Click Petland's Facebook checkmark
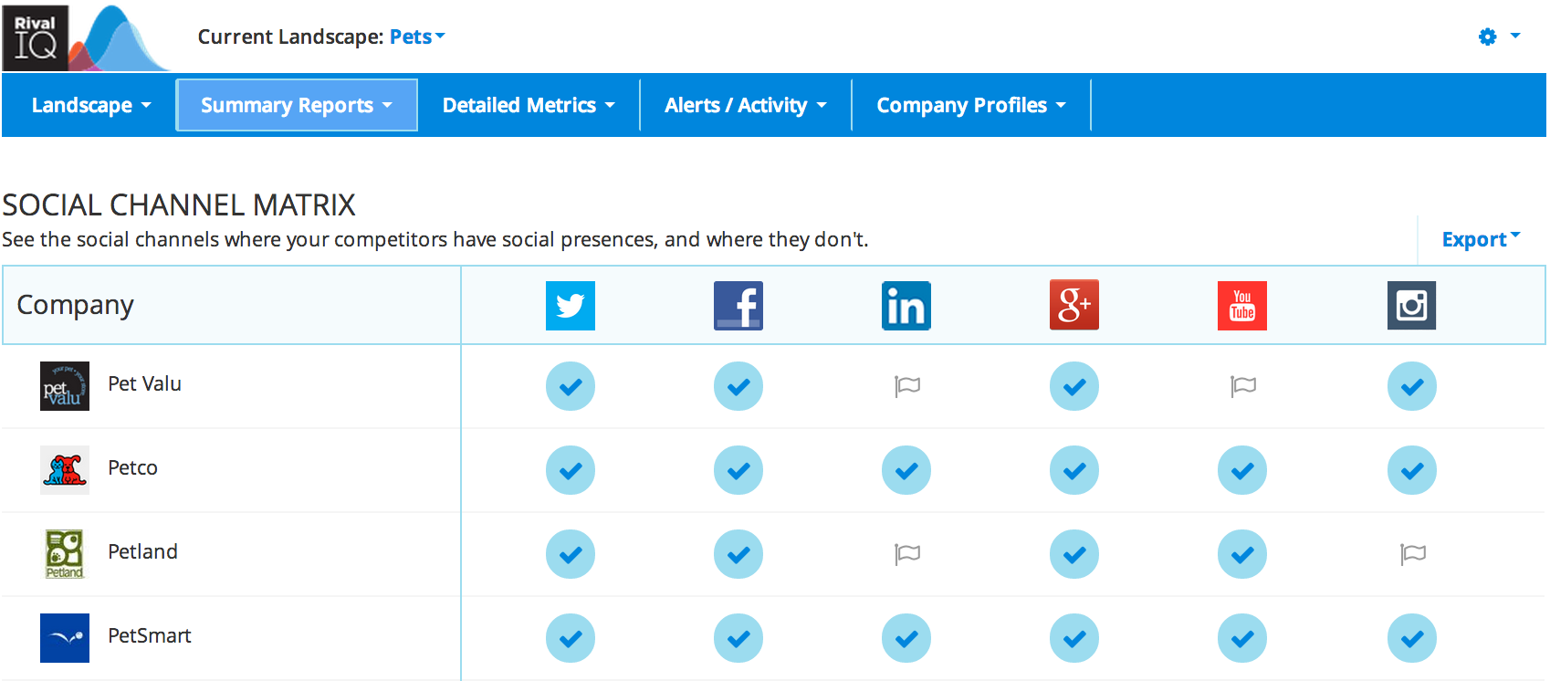Viewport: 1550px width, 681px height. coord(738,554)
